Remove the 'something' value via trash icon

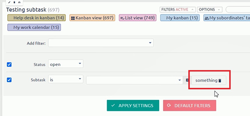(220, 80)
